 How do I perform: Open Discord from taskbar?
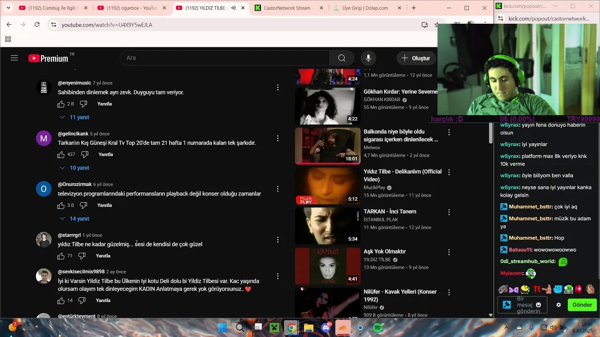coord(326,328)
